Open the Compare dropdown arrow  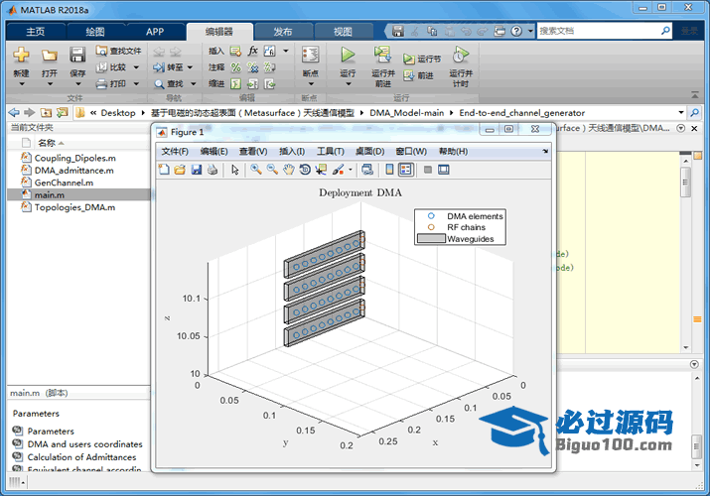(136, 67)
